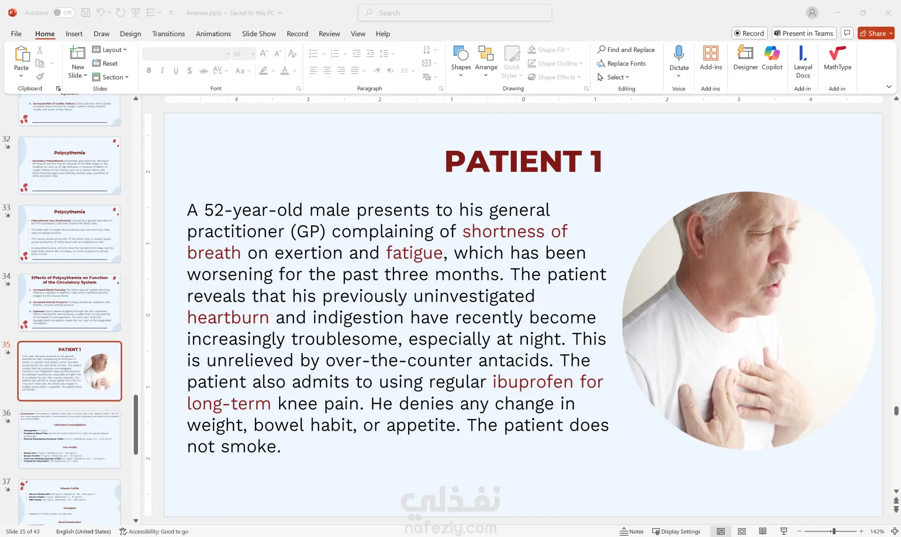Screen dimensions: 901x537
Task: Click the Present in Teams button
Action: point(803,33)
